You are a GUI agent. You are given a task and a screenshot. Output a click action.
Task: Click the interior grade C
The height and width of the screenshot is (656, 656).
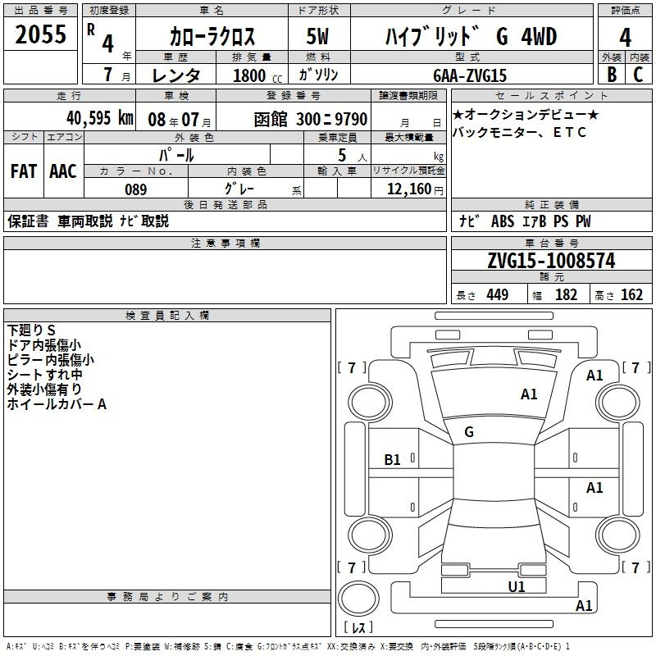(638, 75)
